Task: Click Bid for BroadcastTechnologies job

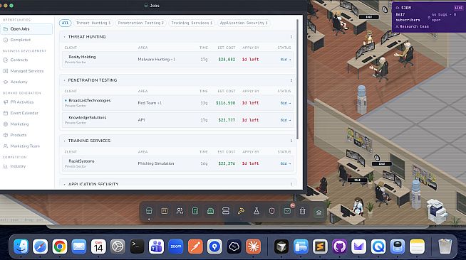Action: coord(285,103)
